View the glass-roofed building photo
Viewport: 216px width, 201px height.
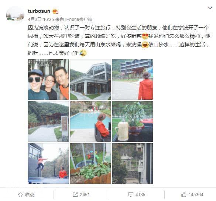tap(90, 80)
